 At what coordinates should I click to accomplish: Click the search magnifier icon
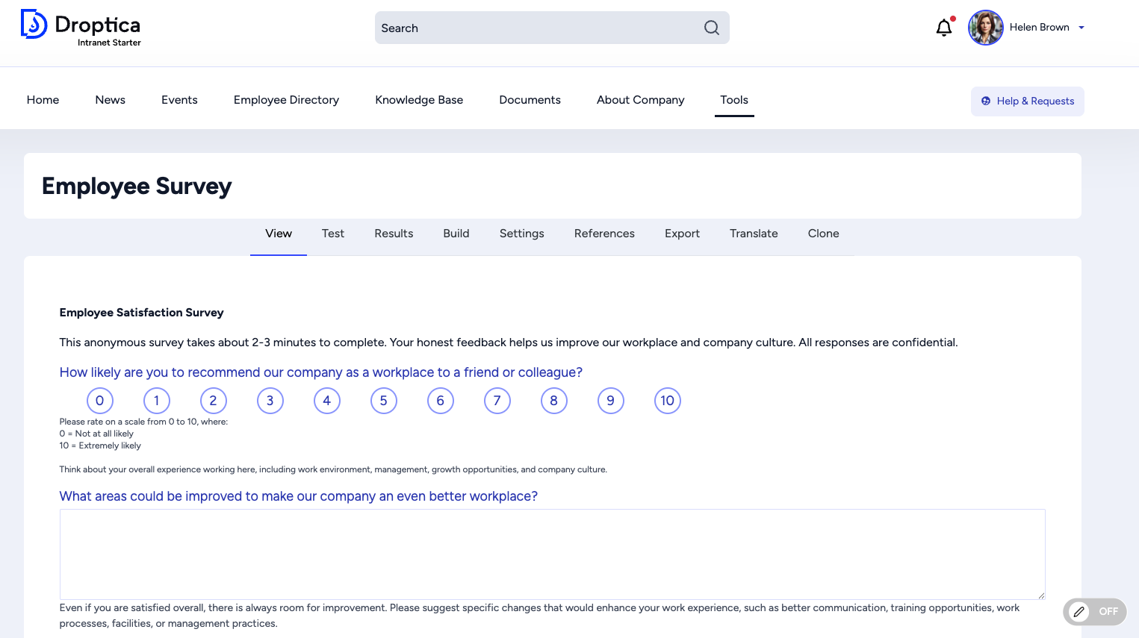click(711, 28)
